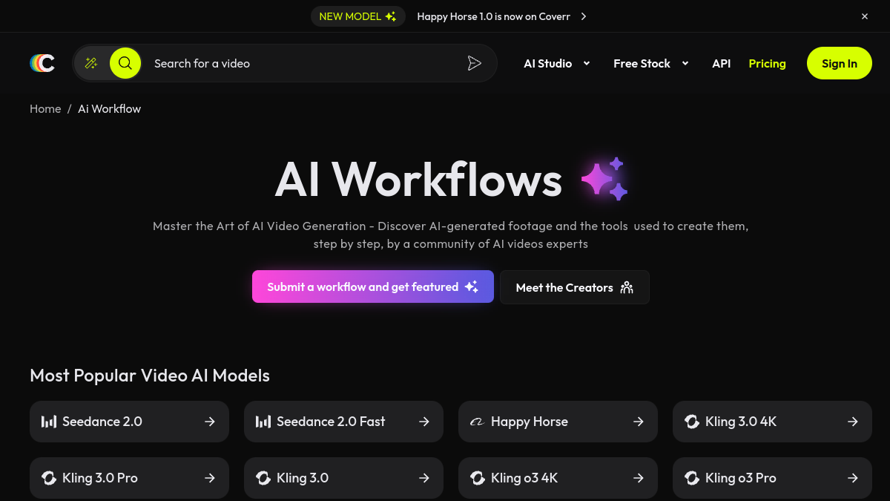Open Happy Horse 1.0 is now on Coverr link

point(494,16)
